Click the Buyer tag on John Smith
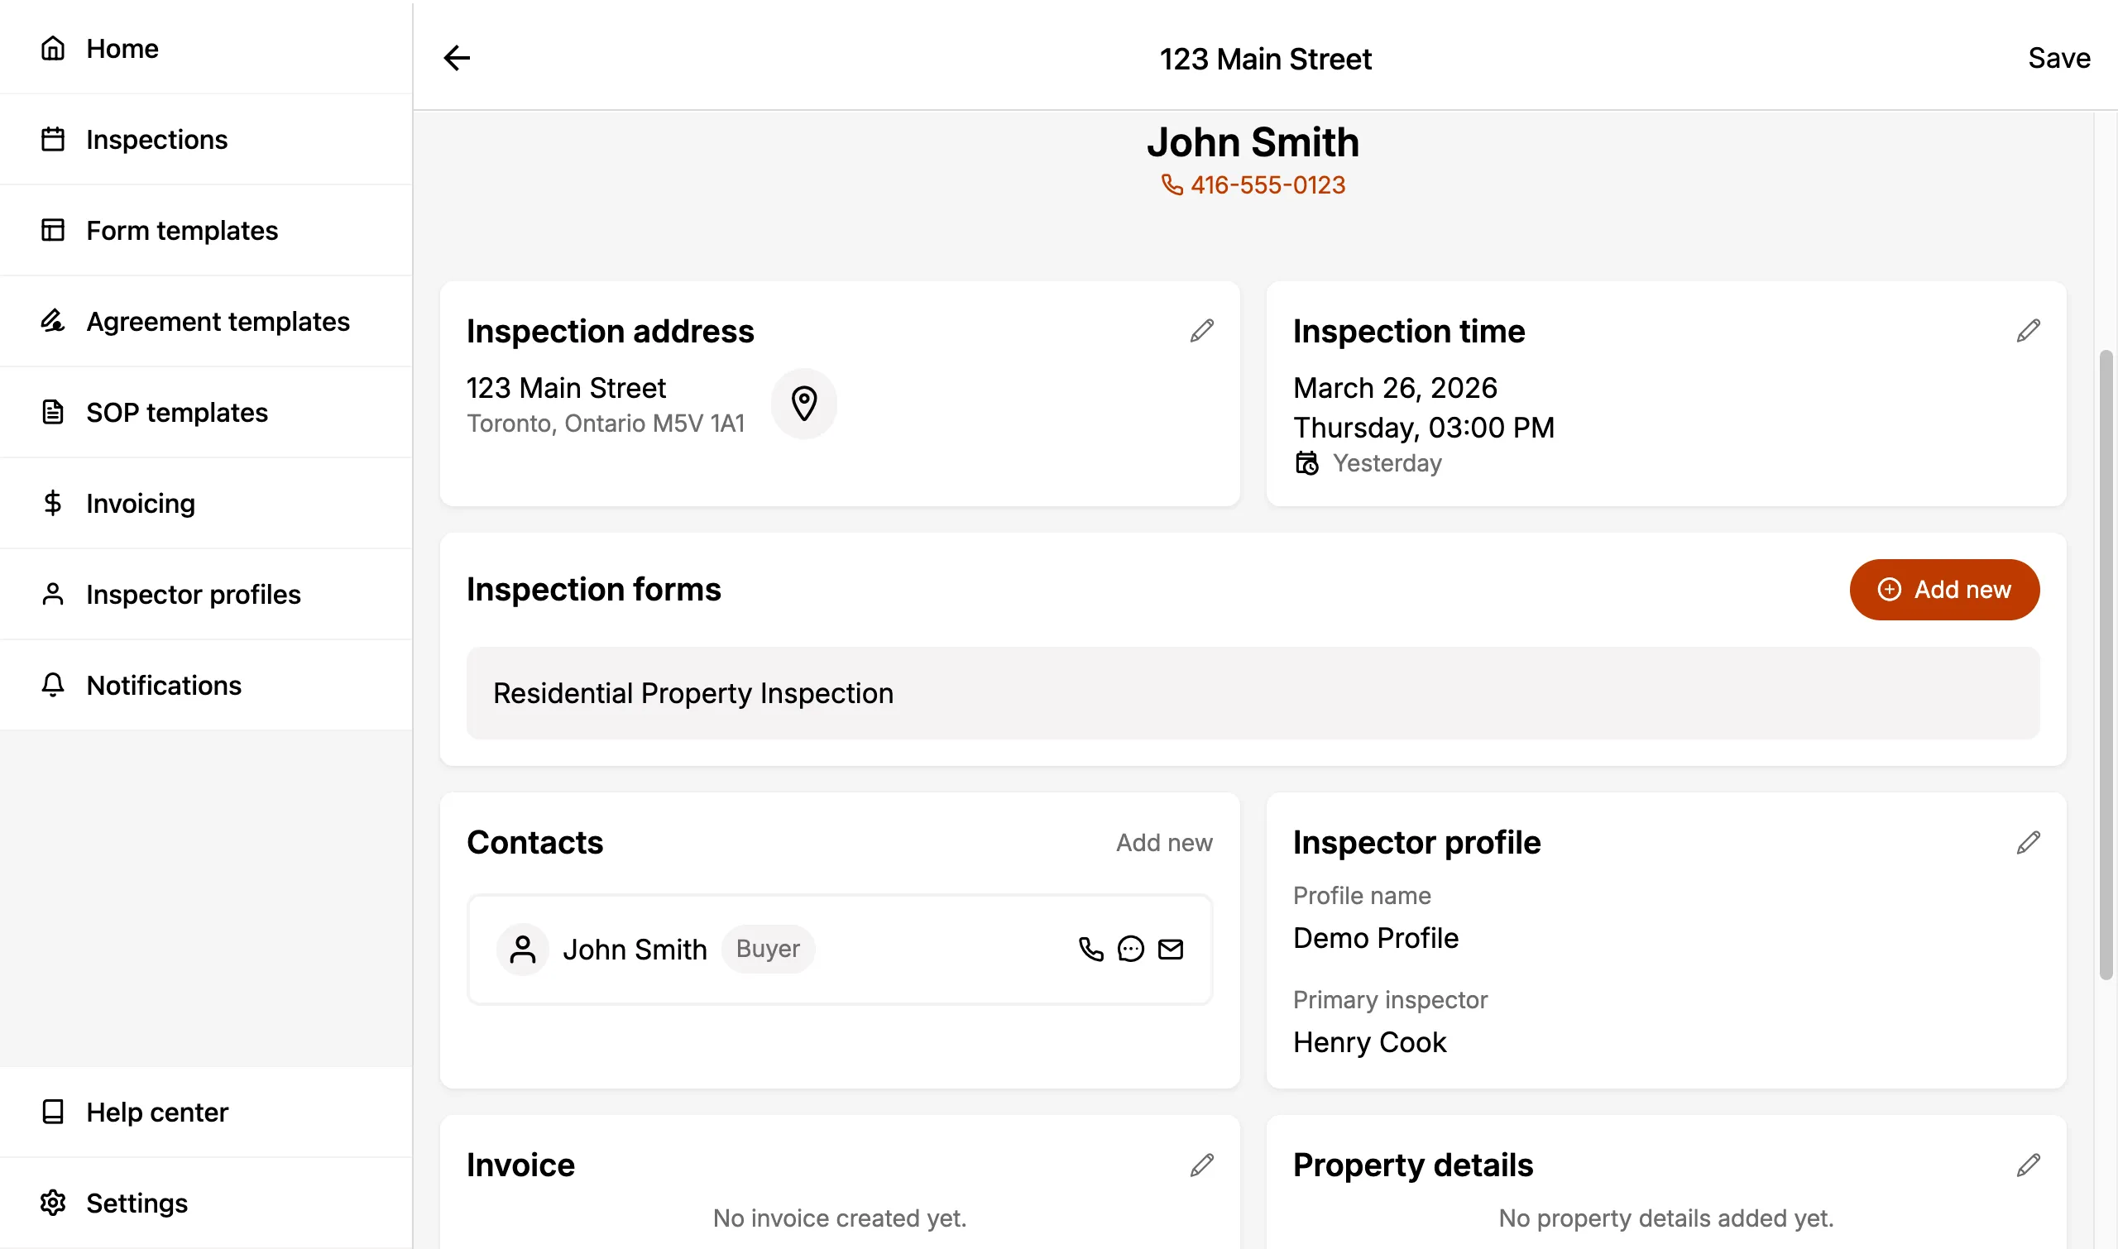The image size is (2118, 1249). [x=768, y=949]
